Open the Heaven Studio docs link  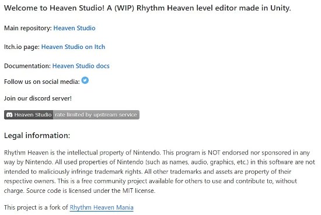tap(81, 66)
